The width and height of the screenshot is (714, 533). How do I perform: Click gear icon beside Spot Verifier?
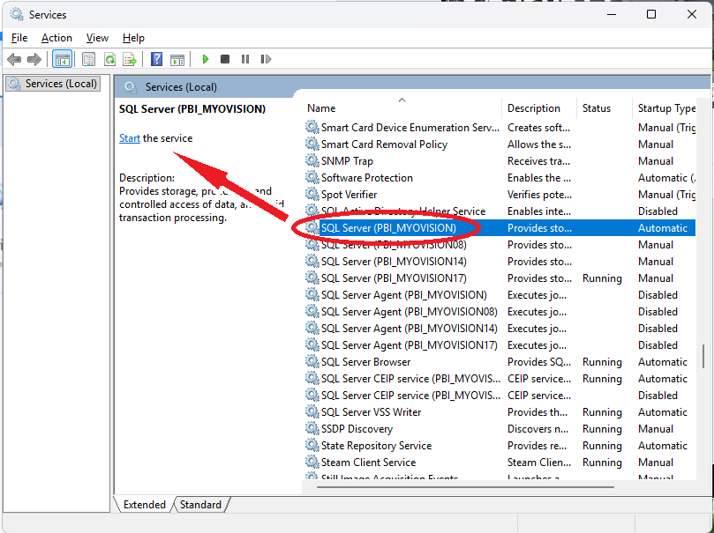(x=312, y=195)
